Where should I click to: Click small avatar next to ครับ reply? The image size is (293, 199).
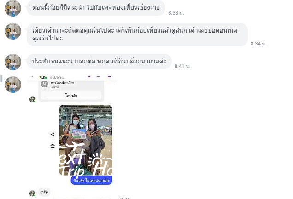coord(33,193)
